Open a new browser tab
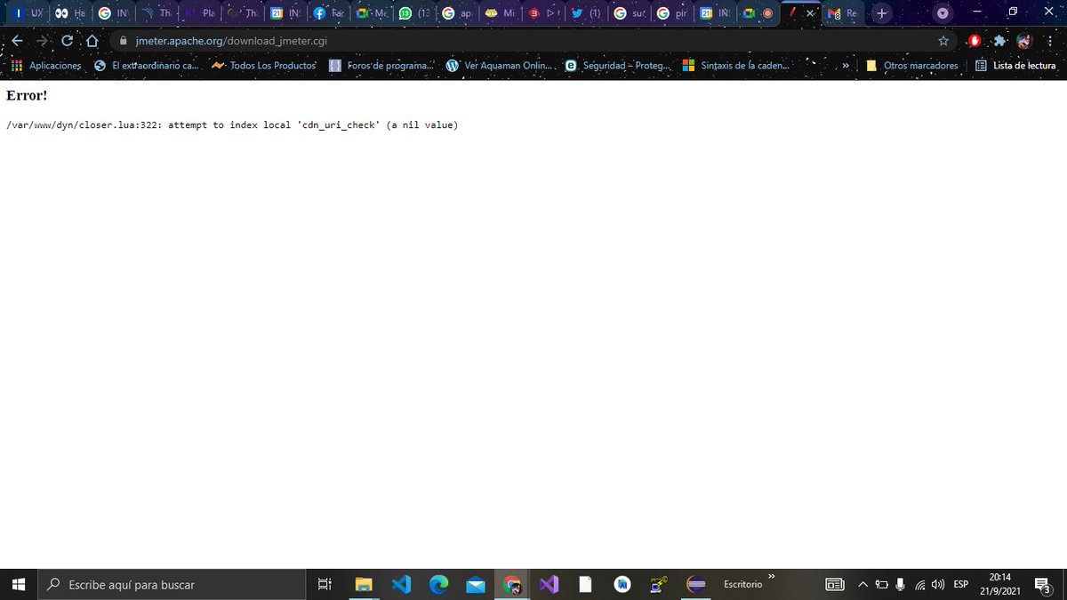This screenshot has height=600, width=1067. click(x=881, y=13)
